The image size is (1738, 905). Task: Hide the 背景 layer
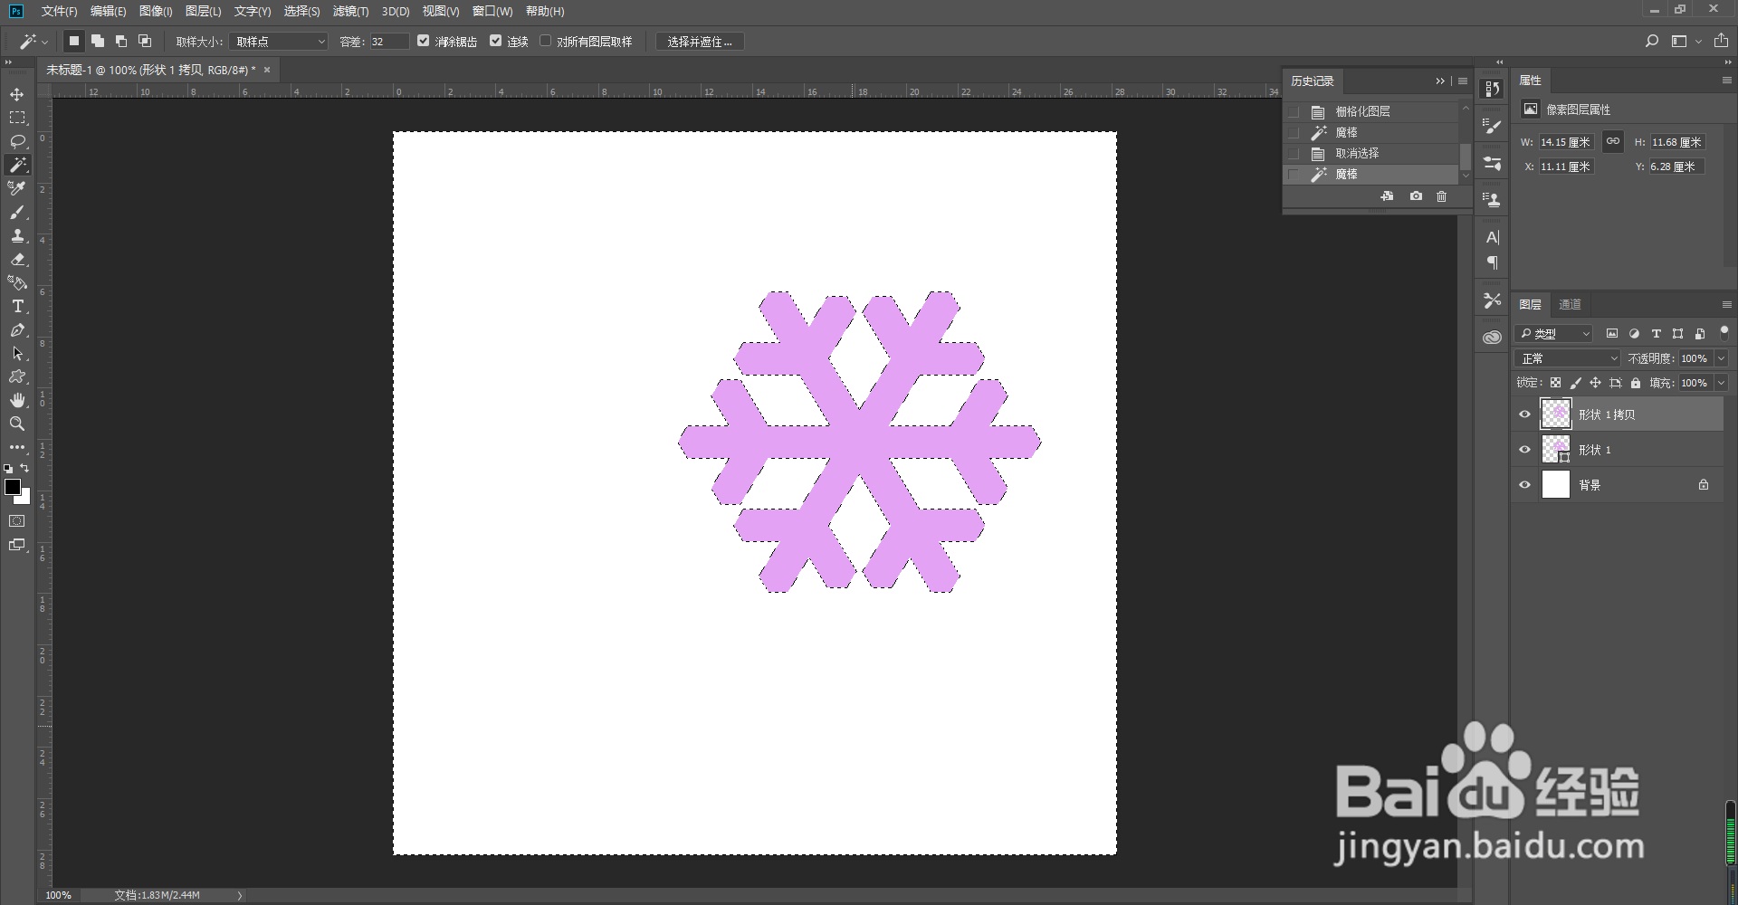coord(1524,485)
